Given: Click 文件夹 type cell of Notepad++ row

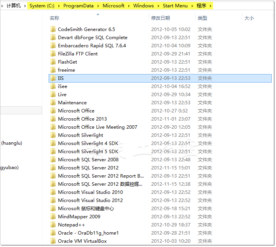Looking at the screenshot, I should click(205, 225).
